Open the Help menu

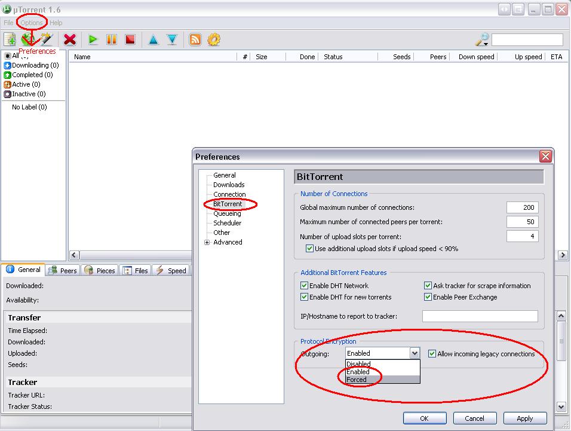(56, 23)
